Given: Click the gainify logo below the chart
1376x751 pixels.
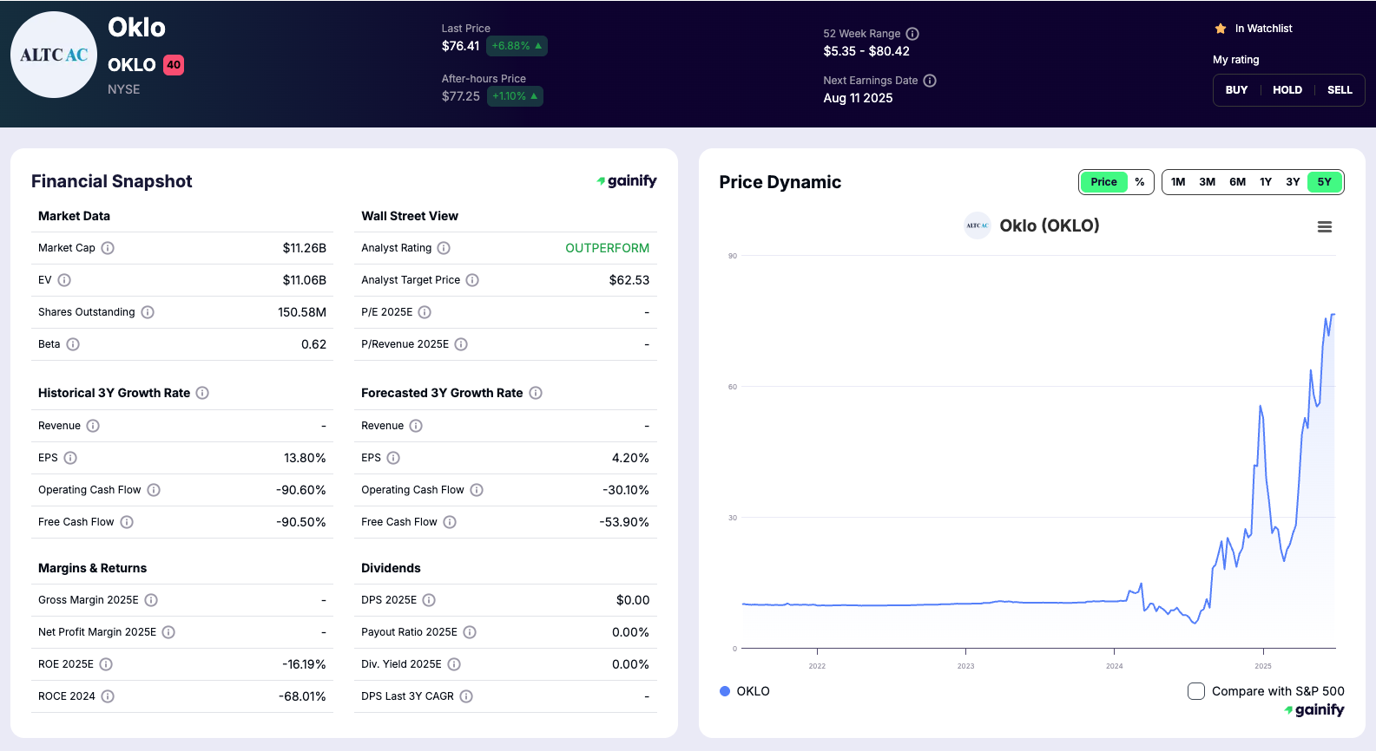Looking at the screenshot, I should (x=1314, y=709).
